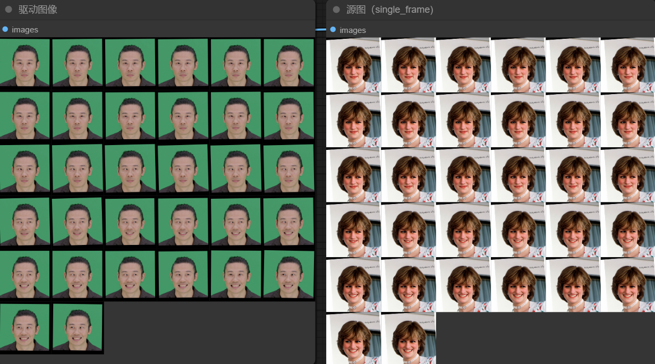Select the 源图 (single_frame) node title text

tap(389, 10)
